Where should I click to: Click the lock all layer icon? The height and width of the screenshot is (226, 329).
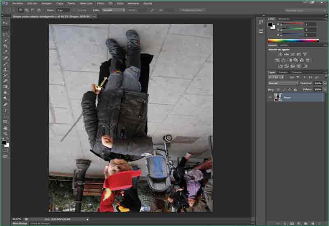point(295,89)
